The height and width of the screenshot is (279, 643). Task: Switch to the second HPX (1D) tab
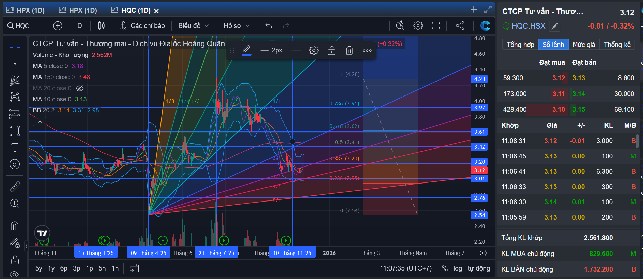click(78, 10)
